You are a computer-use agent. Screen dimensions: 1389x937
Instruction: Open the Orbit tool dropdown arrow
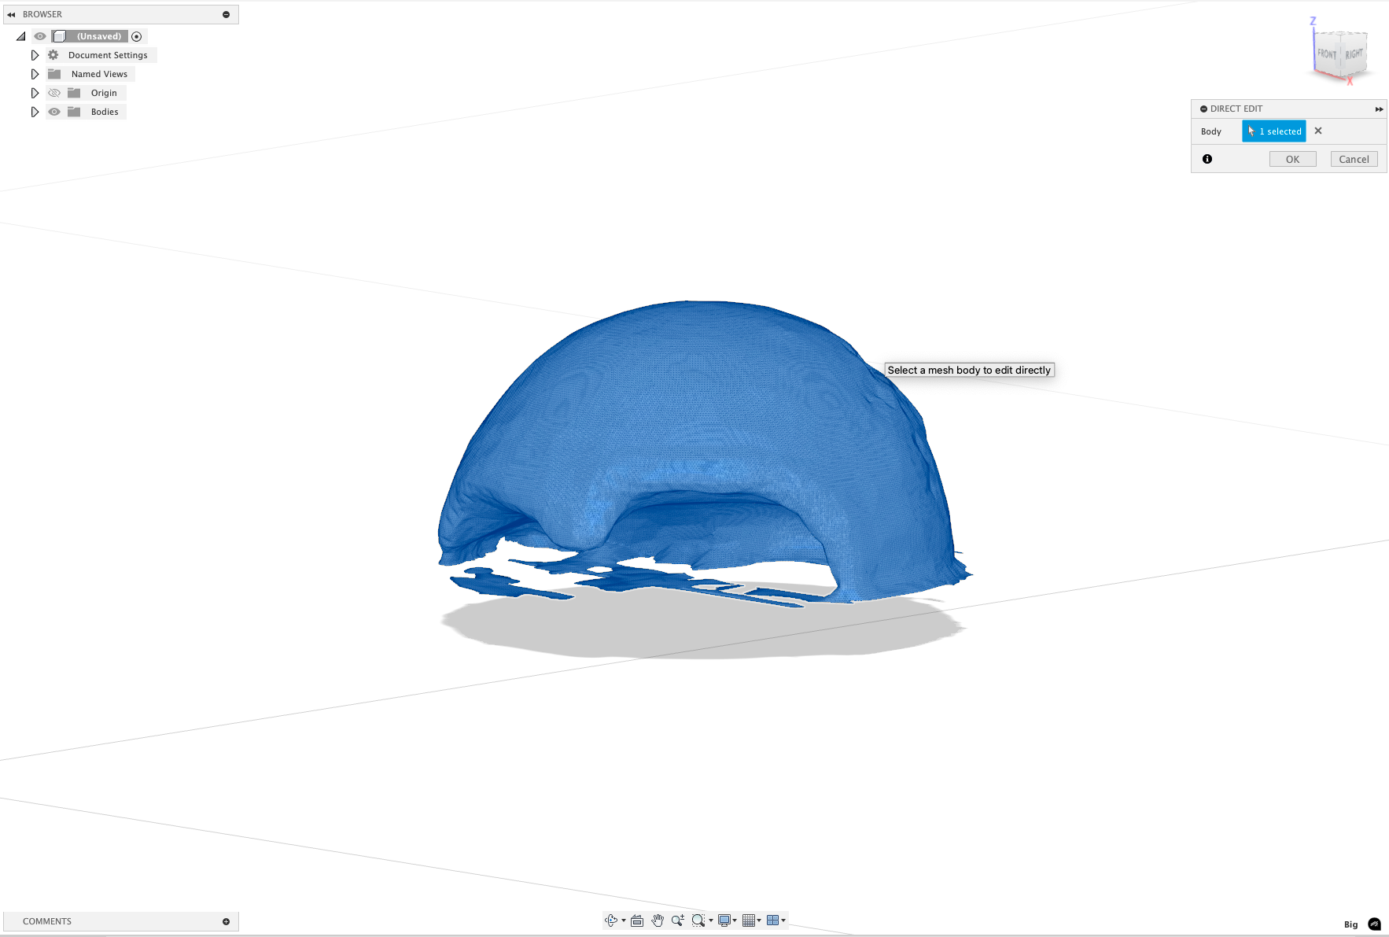pos(624,920)
